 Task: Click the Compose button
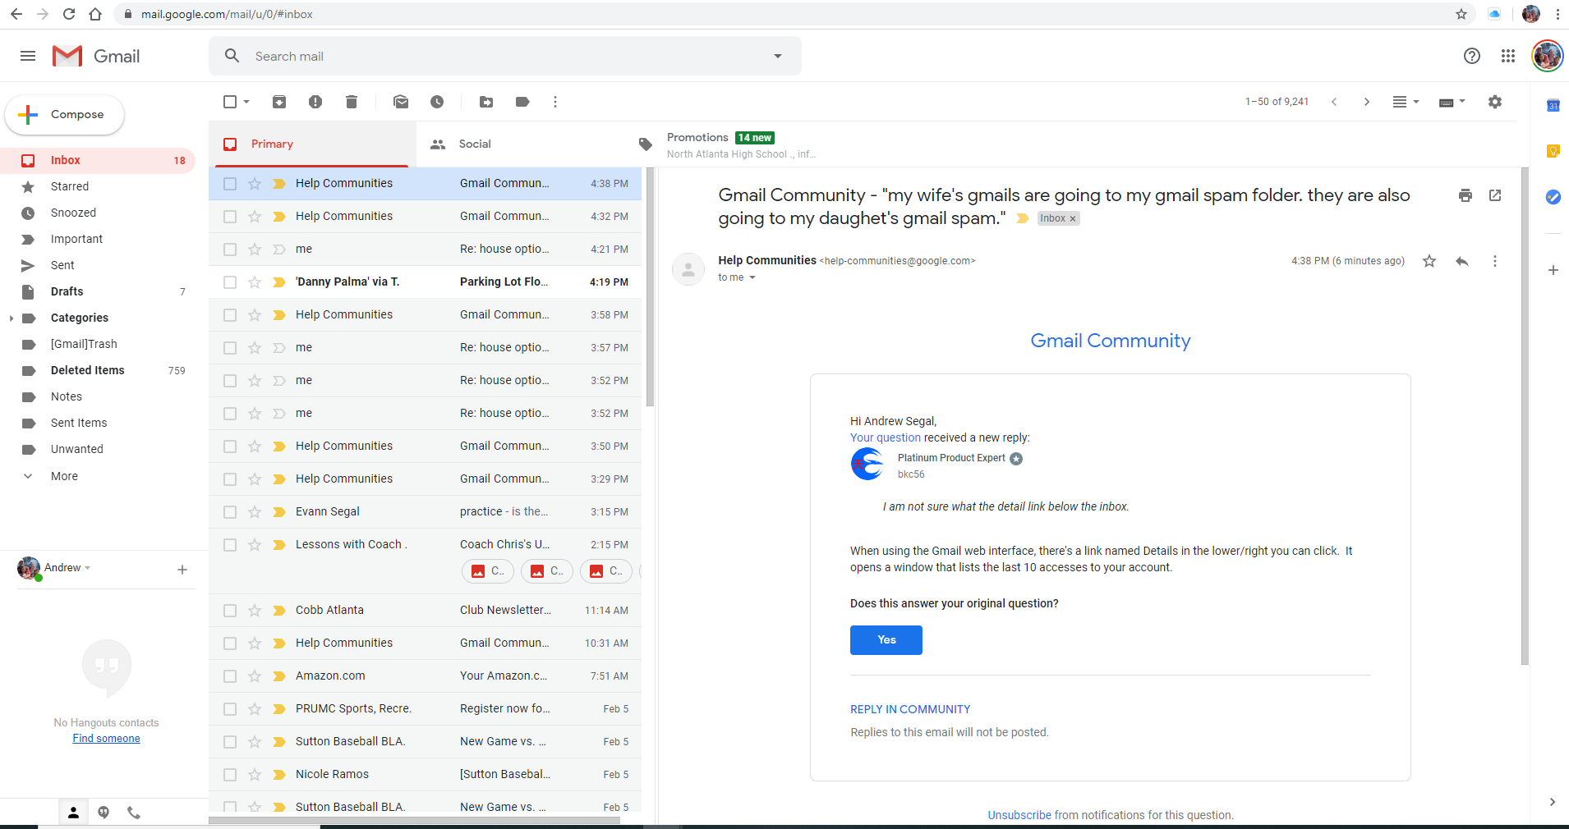click(x=65, y=115)
